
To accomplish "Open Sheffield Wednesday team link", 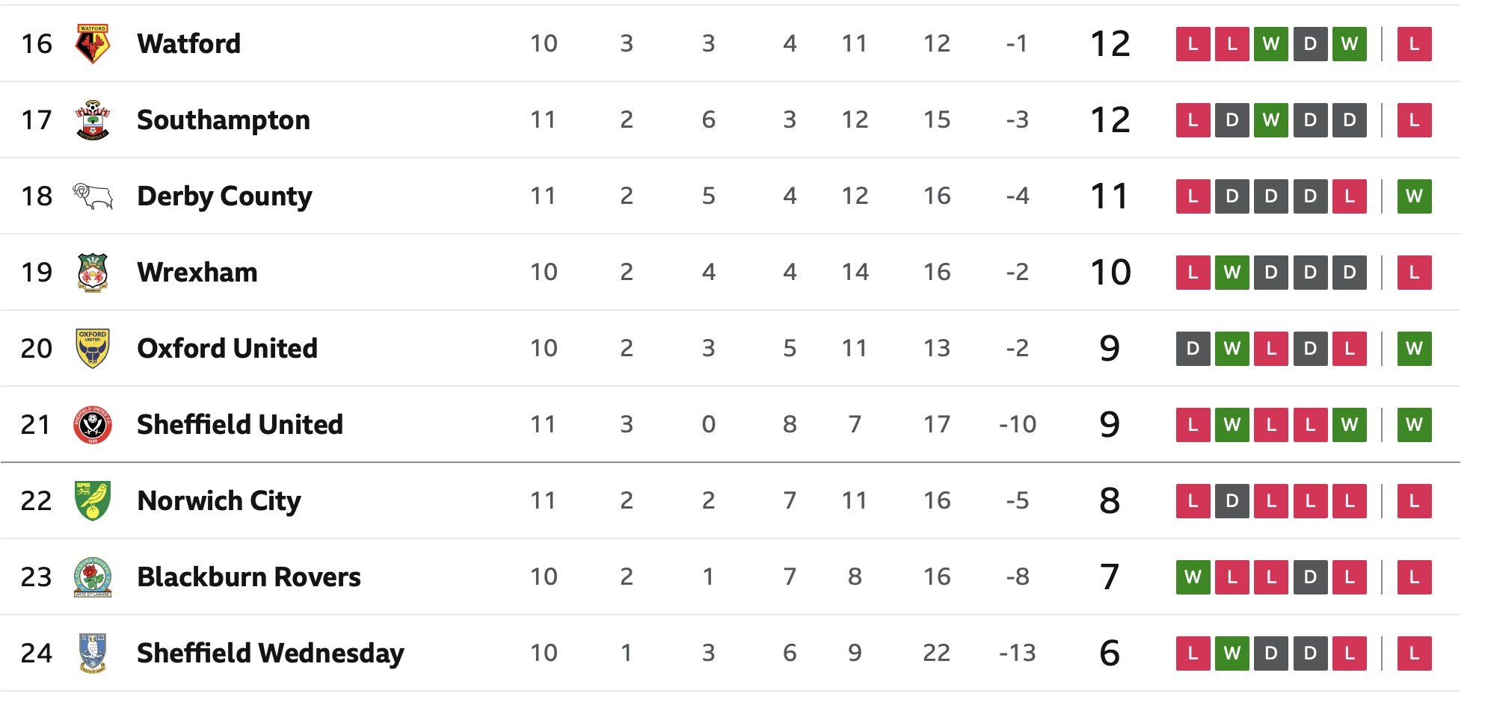I will (270, 653).
